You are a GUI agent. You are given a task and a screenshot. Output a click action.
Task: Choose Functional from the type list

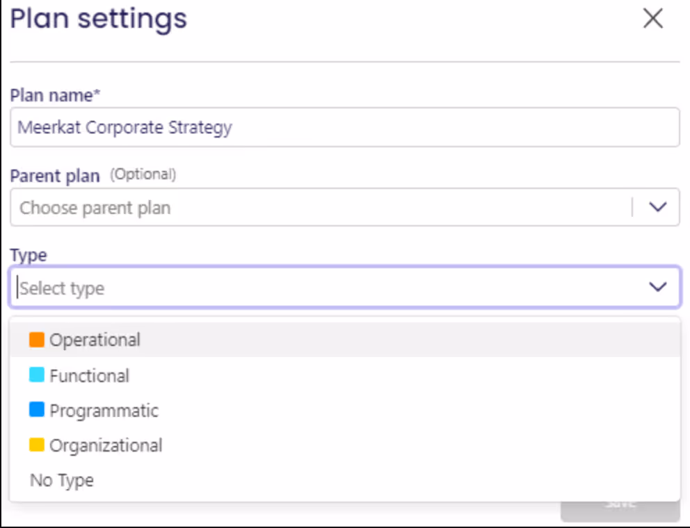tap(89, 376)
